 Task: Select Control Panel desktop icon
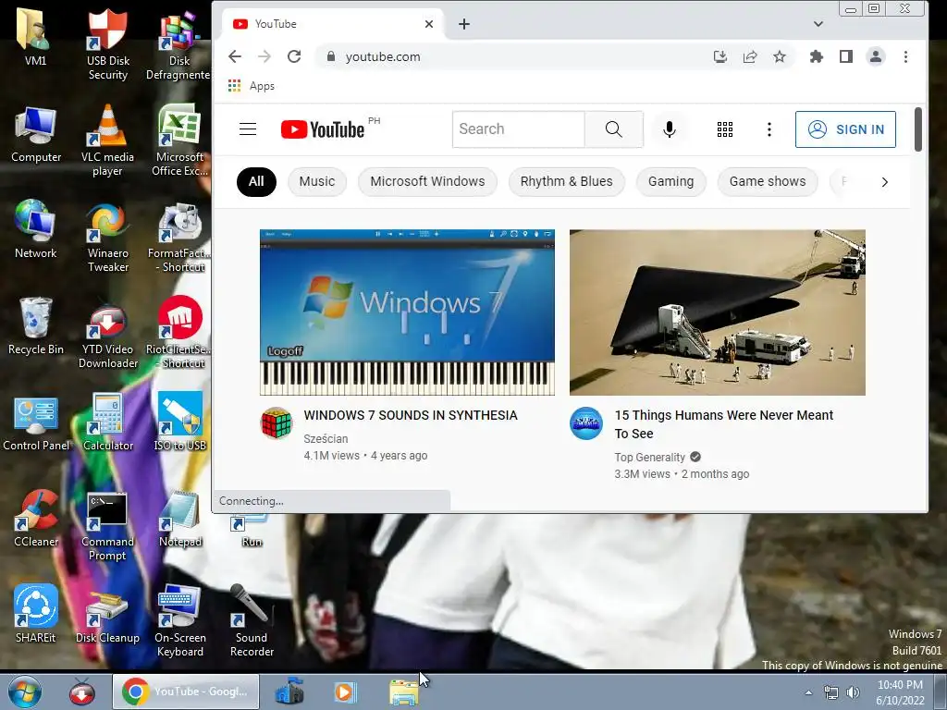pyautogui.click(x=36, y=422)
